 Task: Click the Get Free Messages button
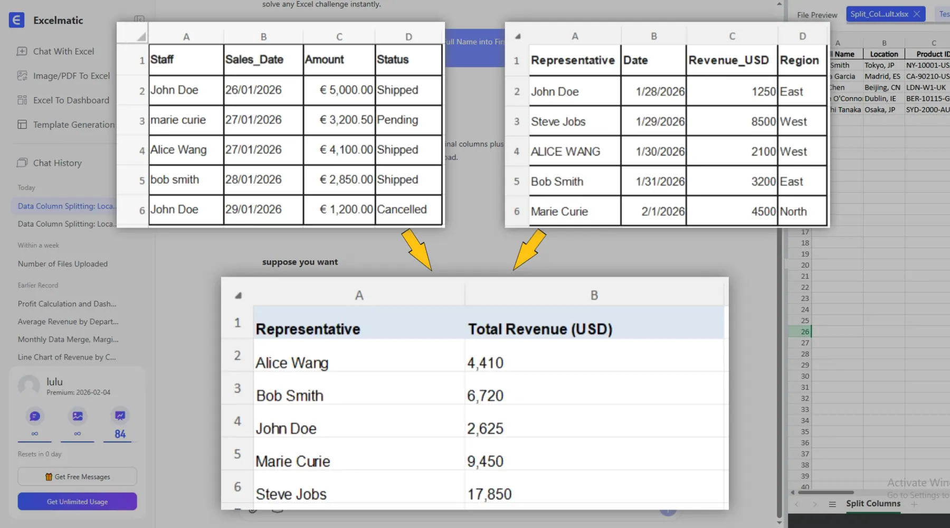click(78, 477)
